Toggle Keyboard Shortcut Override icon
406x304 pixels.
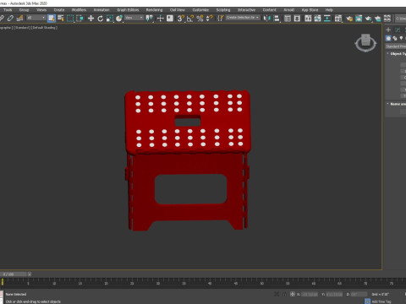coord(170,19)
